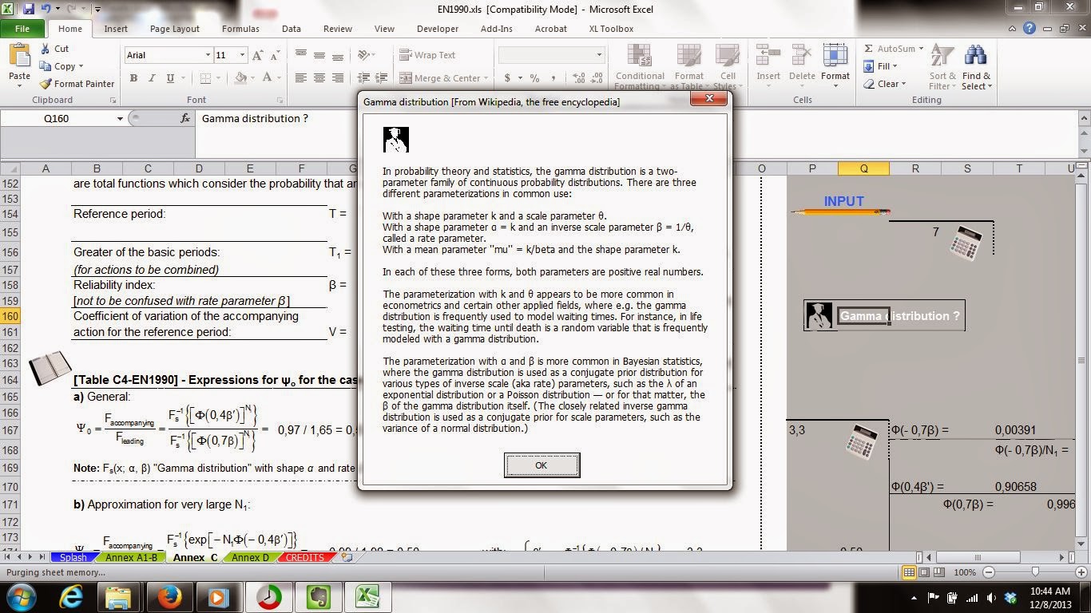Toggle Align Text Right
This screenshot has height=613, width=1091.
pyautogui.click(x=338, y=78)
